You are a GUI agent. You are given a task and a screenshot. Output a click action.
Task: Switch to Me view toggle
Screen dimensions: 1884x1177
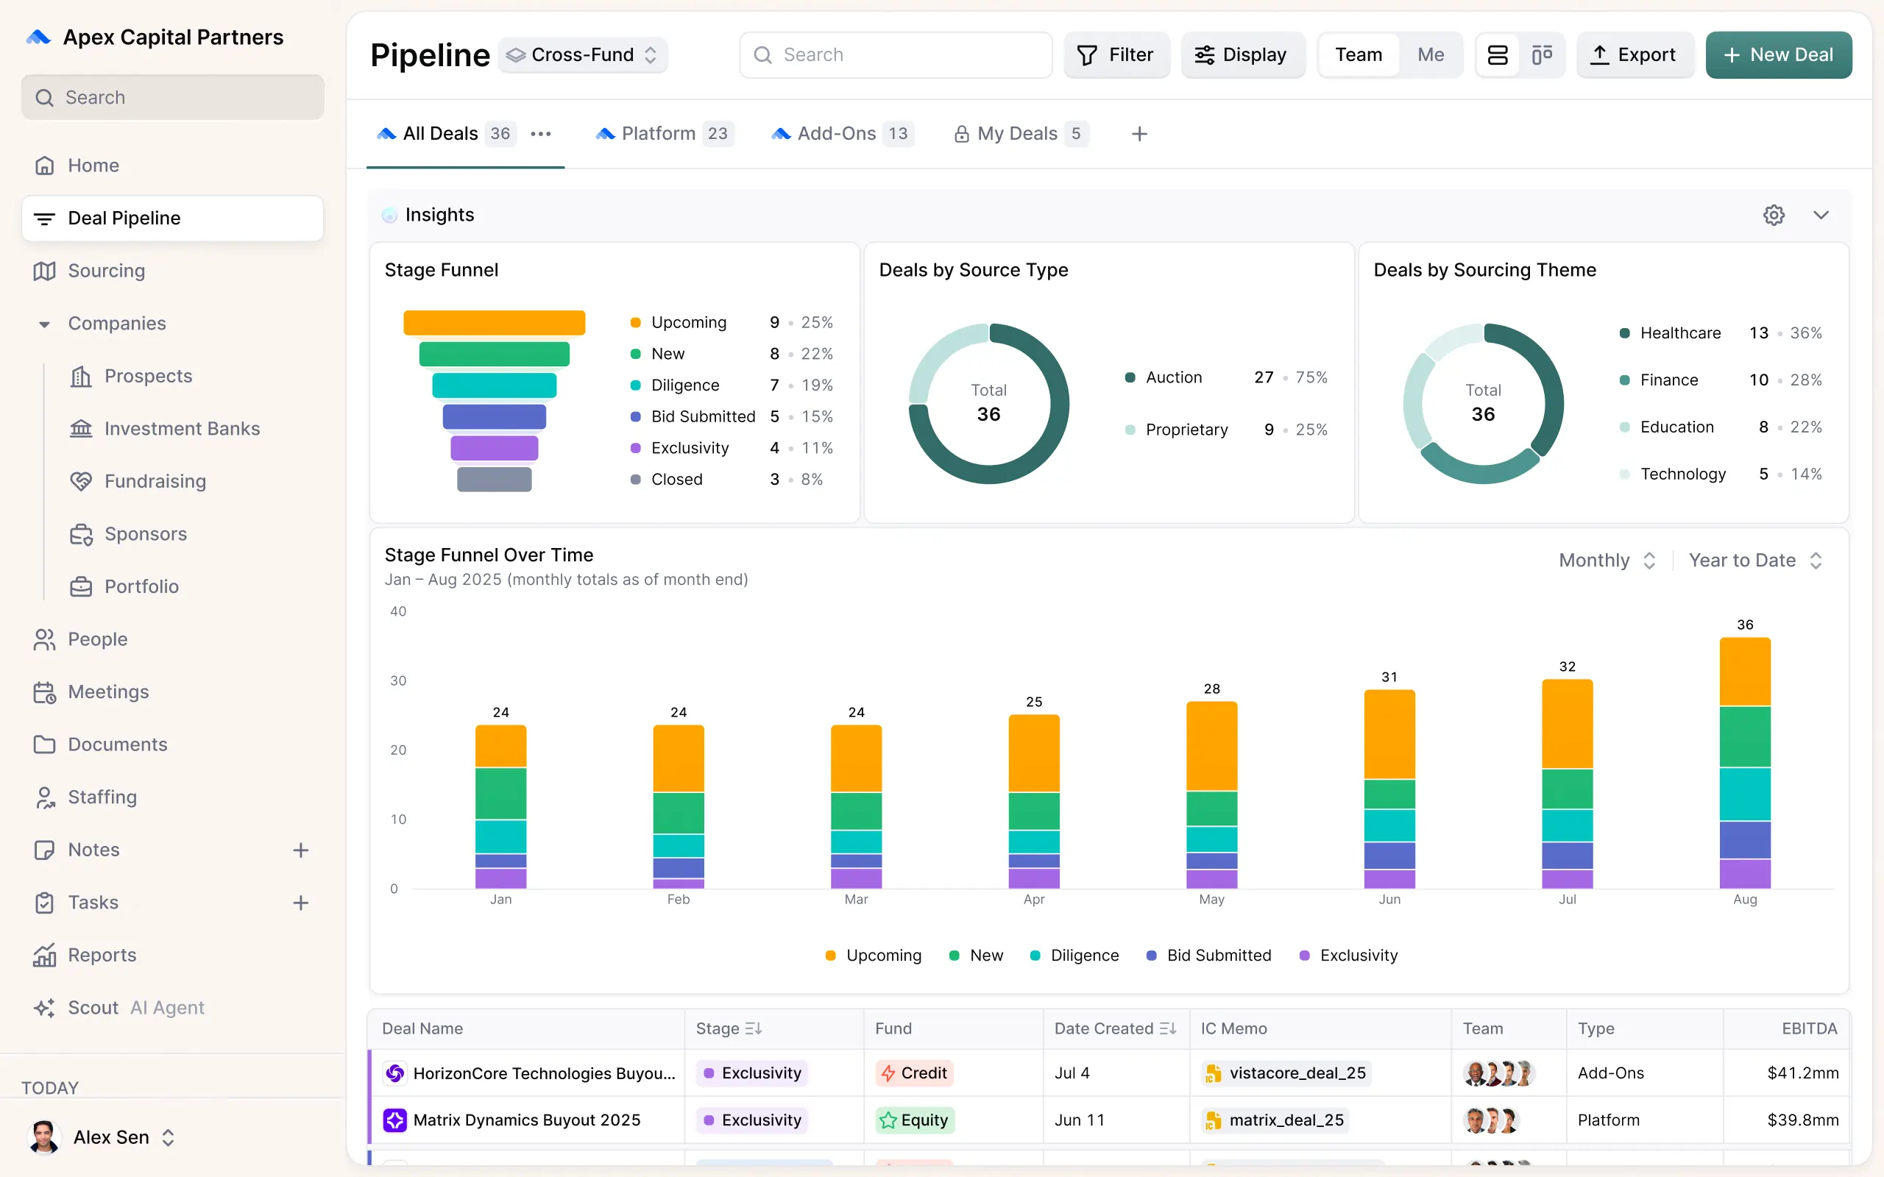point(1430,54)
